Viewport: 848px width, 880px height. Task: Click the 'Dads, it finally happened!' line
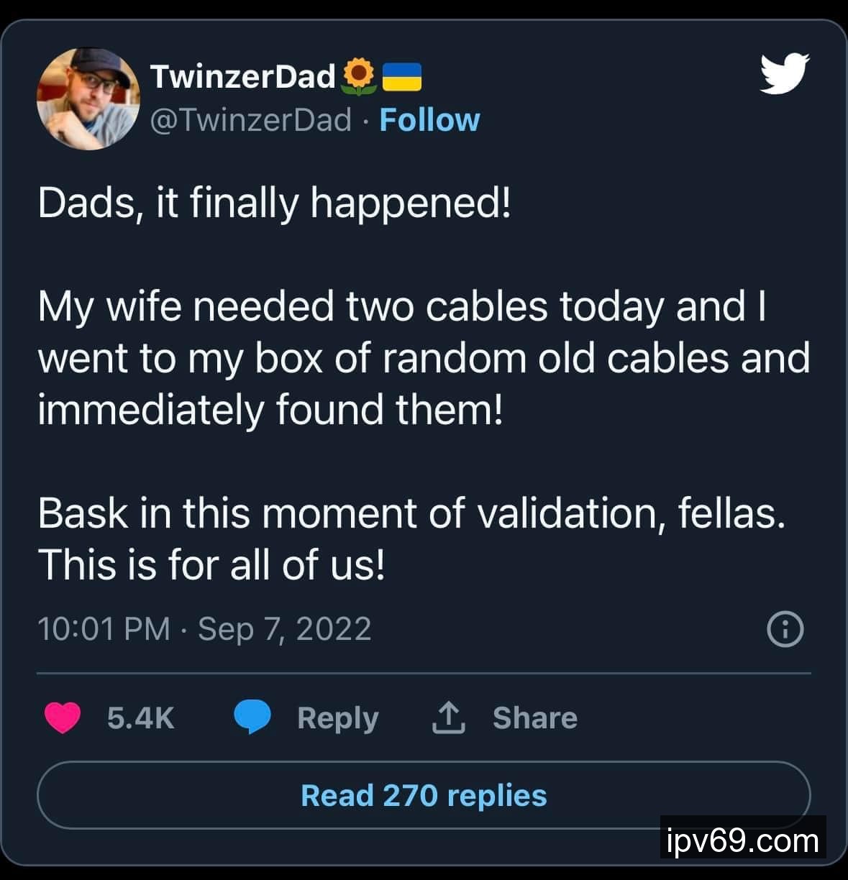tap(274, 203)
